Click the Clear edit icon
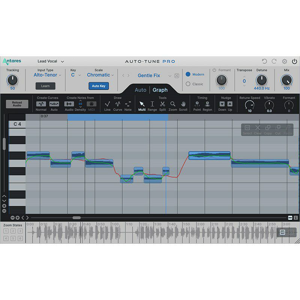 click(x=258, y=127)
